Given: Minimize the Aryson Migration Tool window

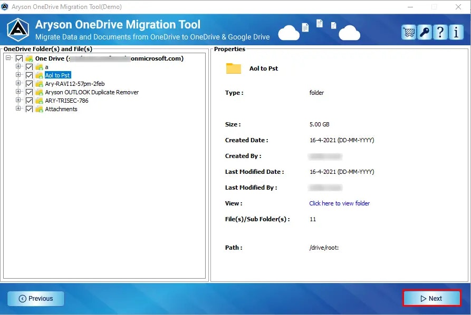Looking at the screenshot, I should [410, 7].
